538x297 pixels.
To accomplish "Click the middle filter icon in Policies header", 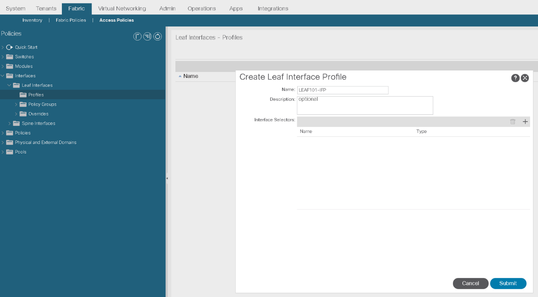I will 147,36.
